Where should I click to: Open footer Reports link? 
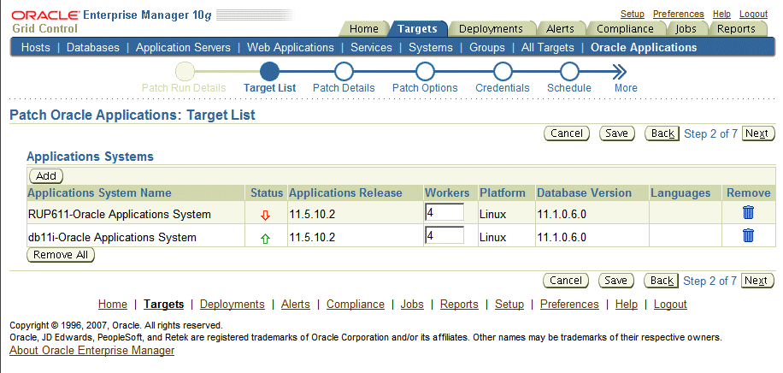pos(459,304)
